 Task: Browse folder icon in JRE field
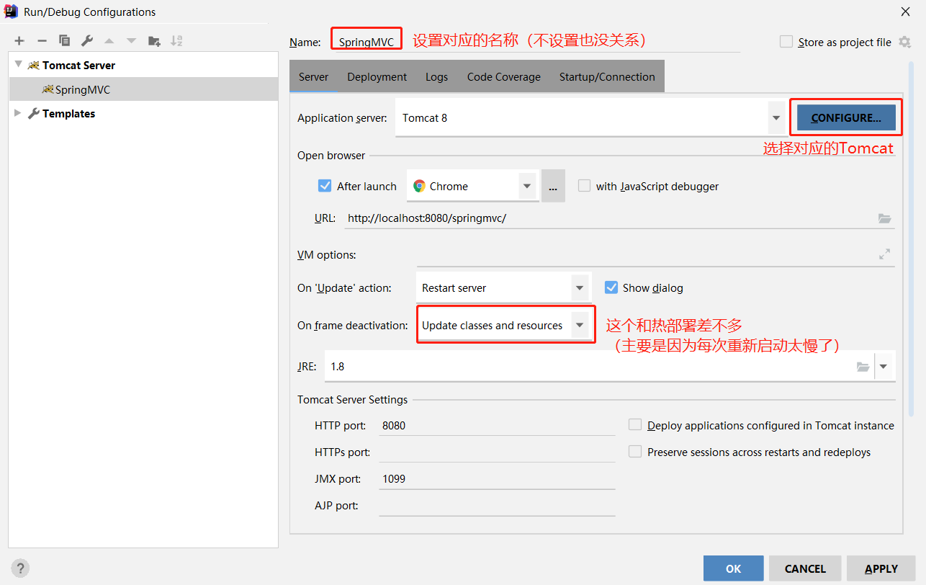click(863, 367)
